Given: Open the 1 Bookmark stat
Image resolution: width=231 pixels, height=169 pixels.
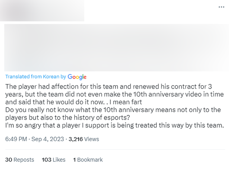Looking at the screenshot, I should [x=88, y=160].
